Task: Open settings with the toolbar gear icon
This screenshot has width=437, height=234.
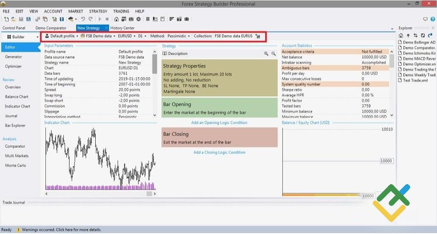Action: 139,19
